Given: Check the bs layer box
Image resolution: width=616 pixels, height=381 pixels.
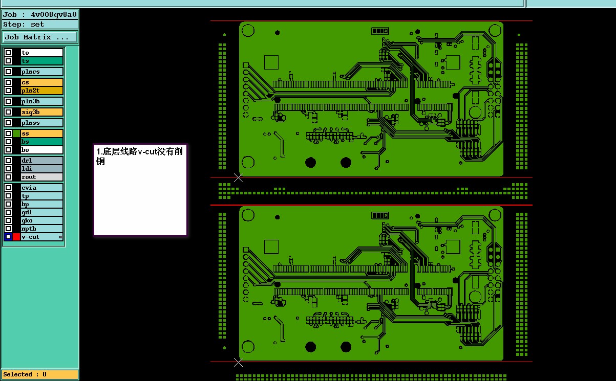Looking at the screenshot, I should click(8, 142).
